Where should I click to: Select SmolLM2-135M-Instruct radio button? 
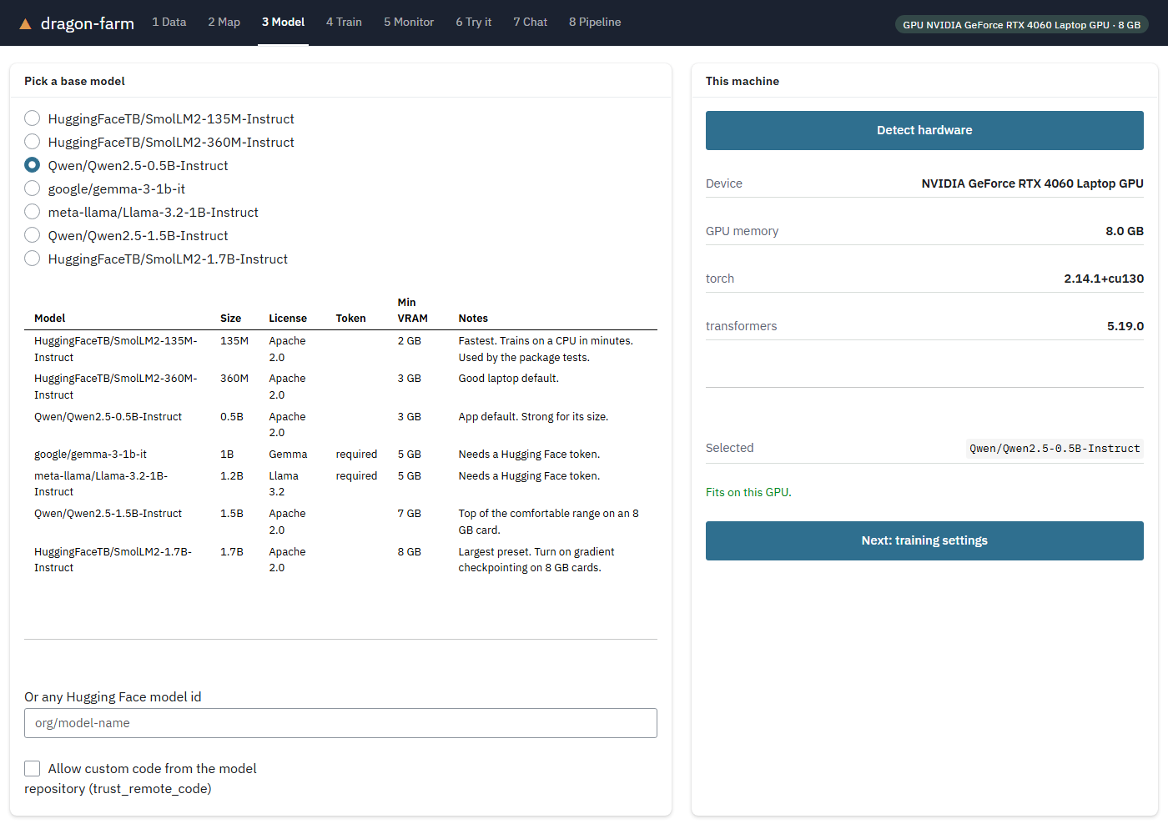coord(33,118)
